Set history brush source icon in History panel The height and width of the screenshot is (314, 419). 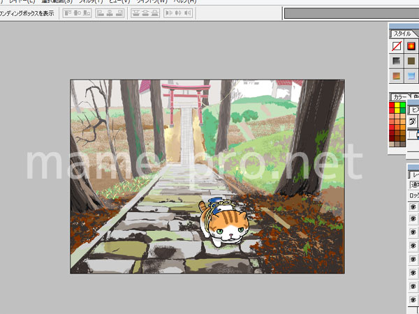(x=412, y=121)
